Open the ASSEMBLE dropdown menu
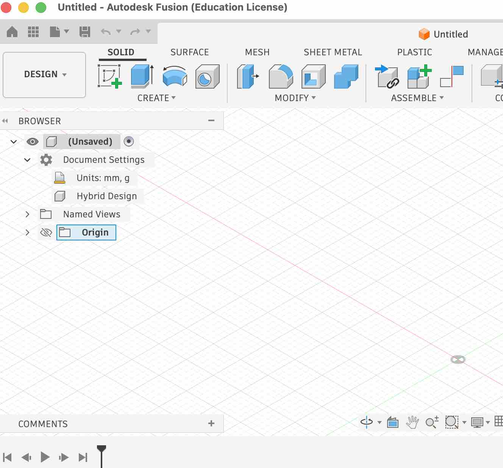The height and width of the screenshot is (468, 503). (417, 98)
